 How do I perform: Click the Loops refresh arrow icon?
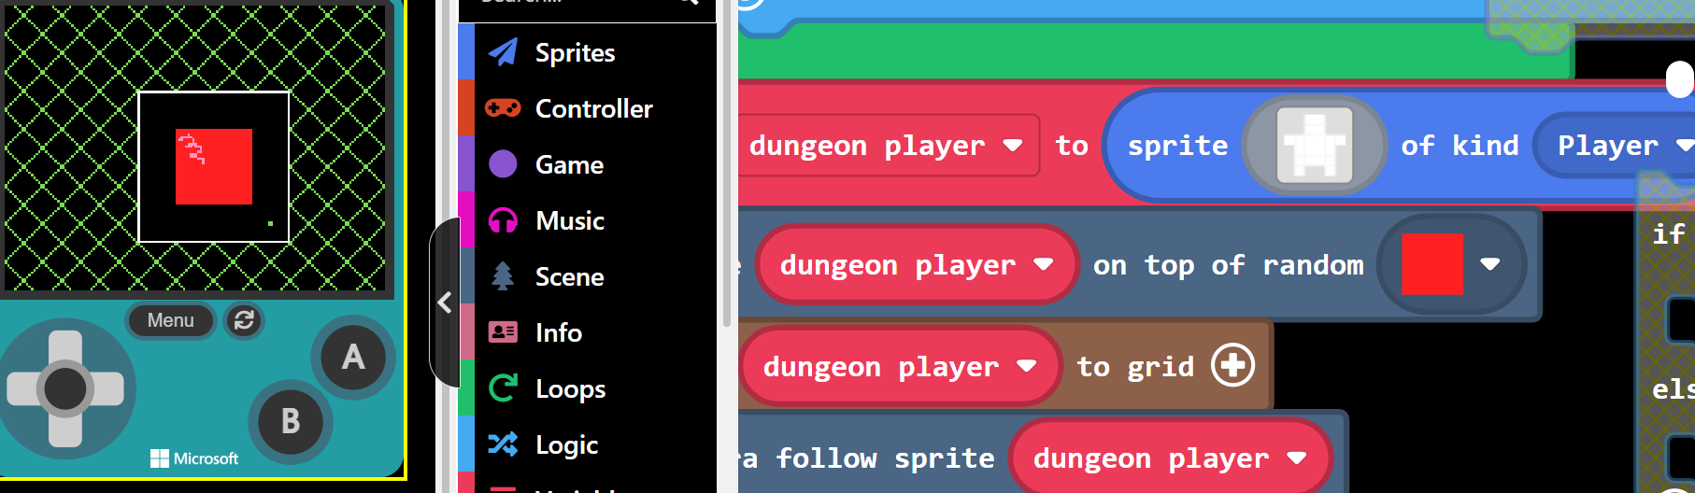pos(503,387)
